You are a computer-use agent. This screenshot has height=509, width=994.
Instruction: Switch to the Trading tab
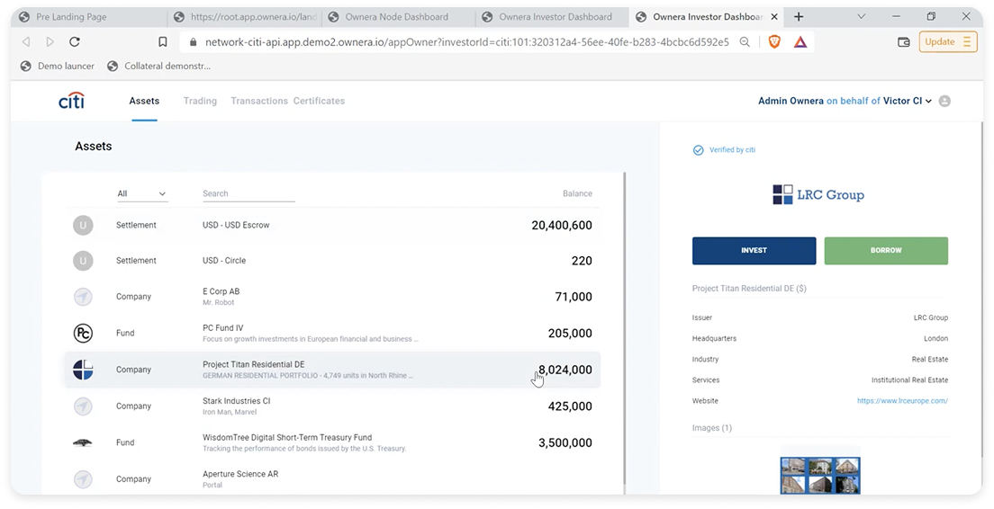[200, 101]
